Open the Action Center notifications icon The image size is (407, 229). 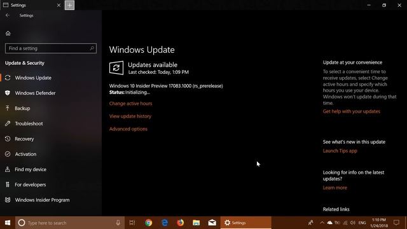click(x=396, y=223)
